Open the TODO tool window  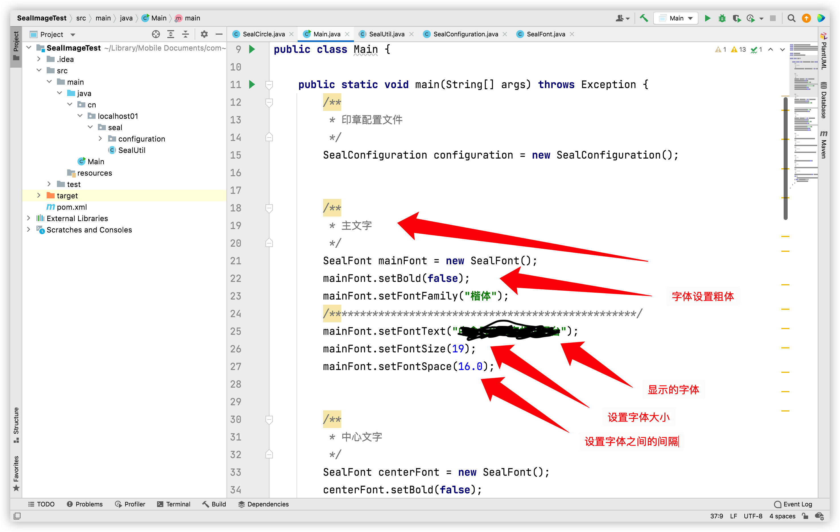(41, 504)
